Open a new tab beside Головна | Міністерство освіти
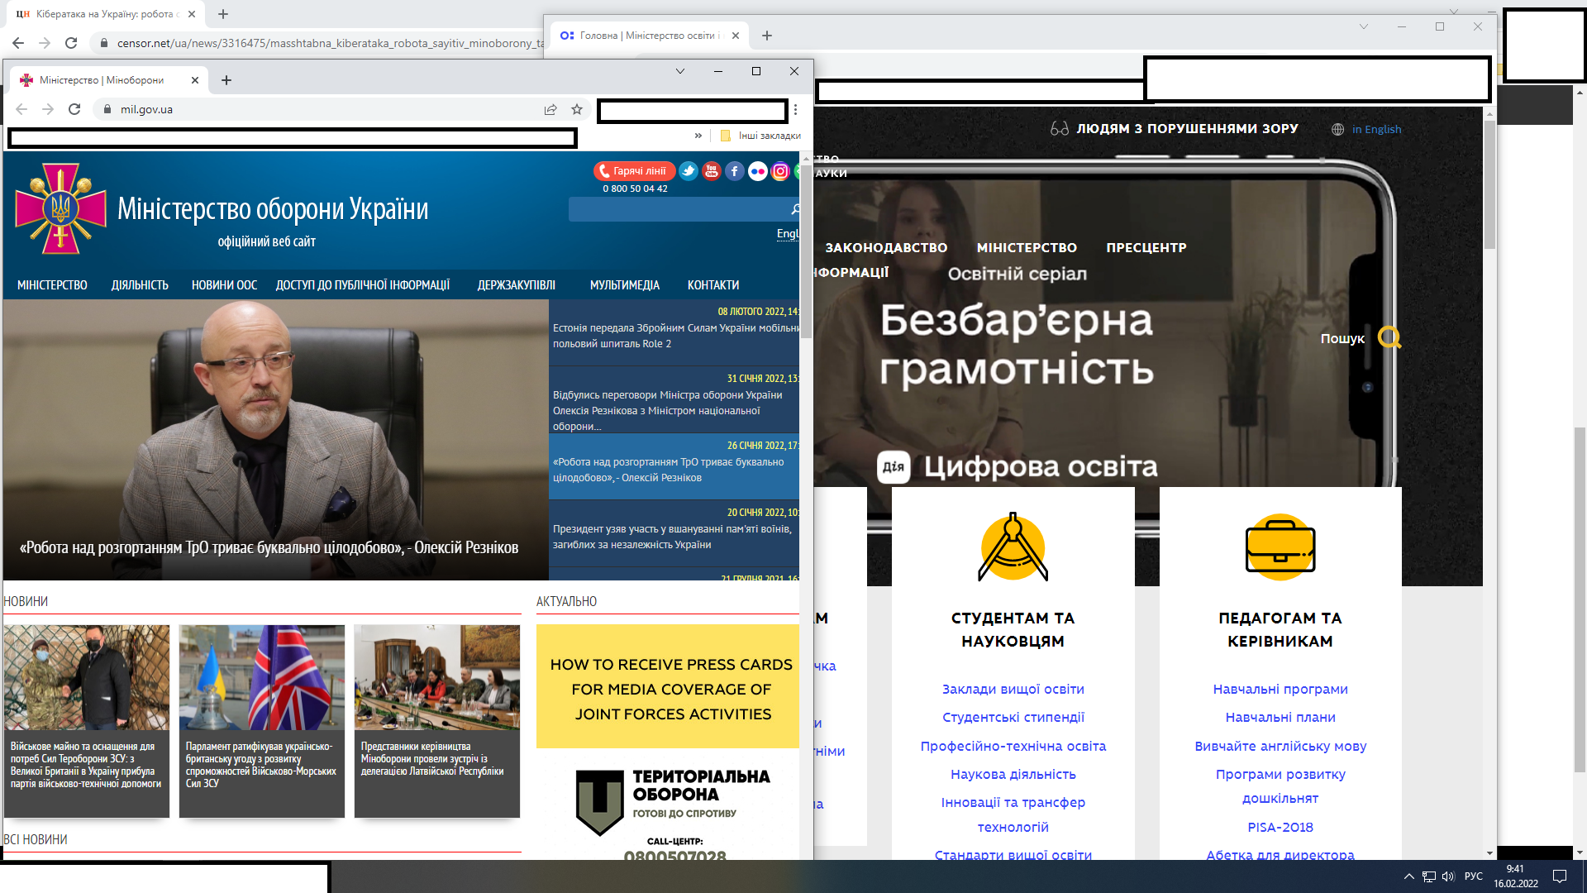The width and height of the screenshot is (1587, 893). (767, 36)
